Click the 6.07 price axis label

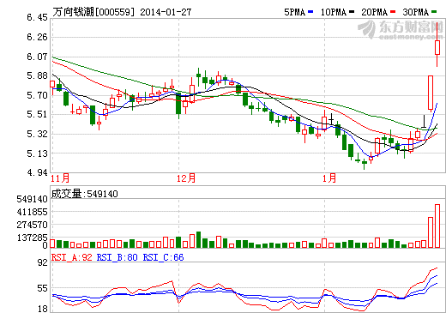click(37, 57)
